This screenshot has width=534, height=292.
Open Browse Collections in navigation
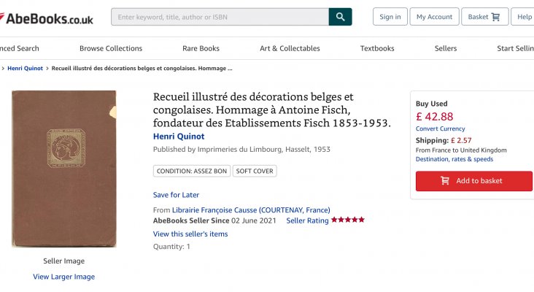click(x=111, y=48)
